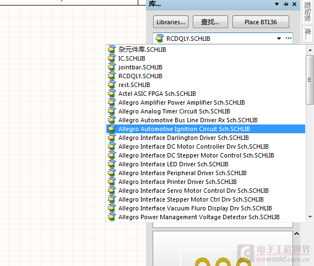314x266 pixels.
Task: Choose jointbar.SCHLIB in the dropdown list
Action: tap(205, 67)
